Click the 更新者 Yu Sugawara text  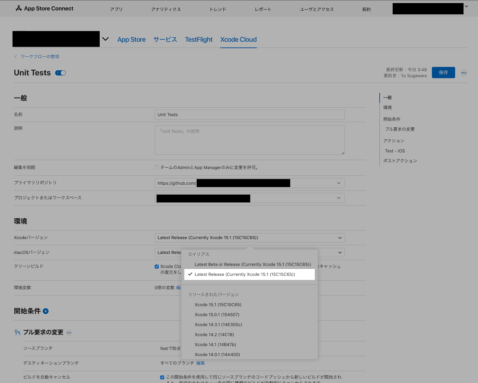click(405, 76)
